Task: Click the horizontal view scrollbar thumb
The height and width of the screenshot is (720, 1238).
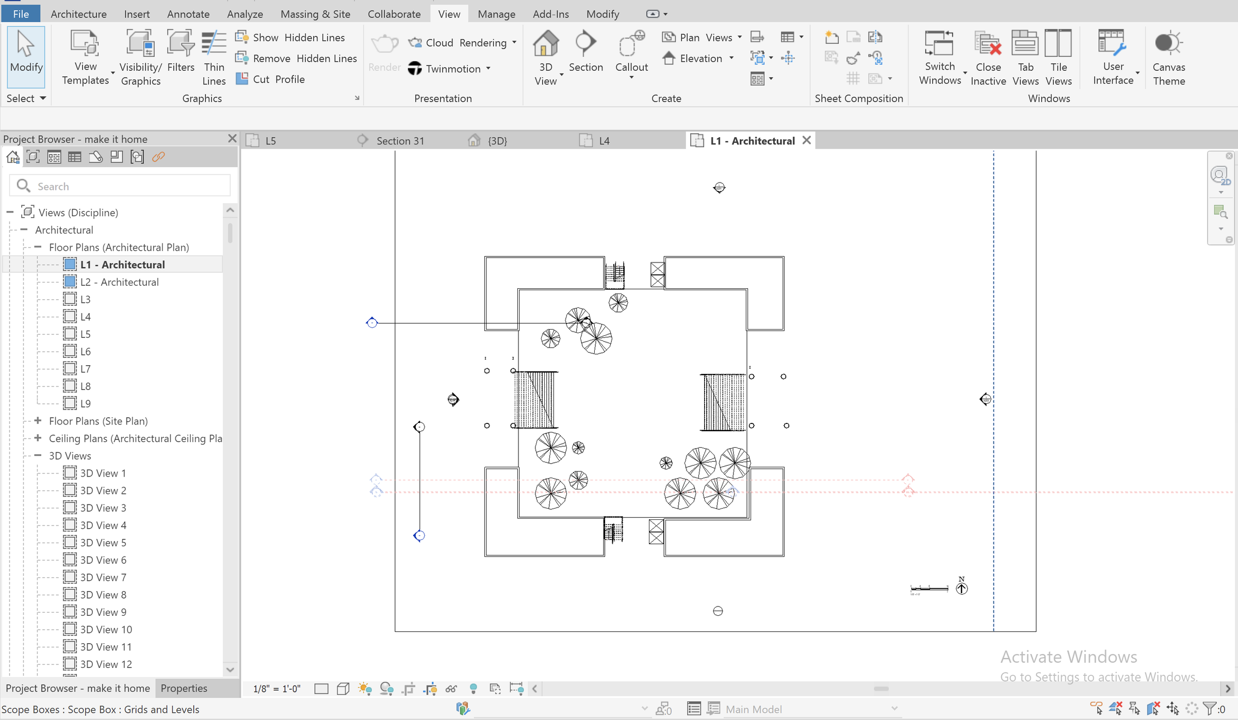Action: 881,689
